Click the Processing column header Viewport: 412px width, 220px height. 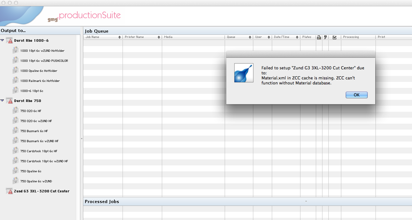[358, 37]
